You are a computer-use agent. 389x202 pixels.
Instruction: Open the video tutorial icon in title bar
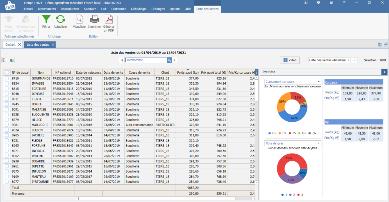(306, 2)
